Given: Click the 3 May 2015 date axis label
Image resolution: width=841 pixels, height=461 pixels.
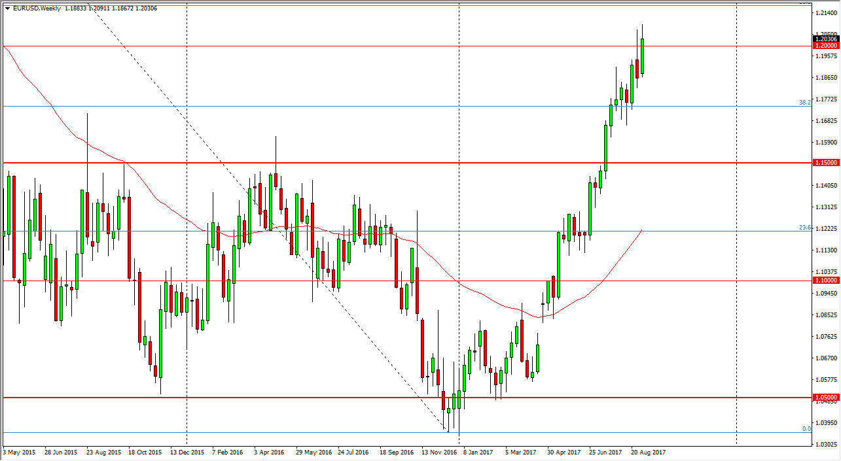Looking at the screenshot, I should pyautogui.click(x=18, y=452).
